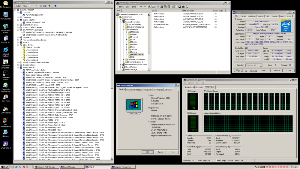Sort by PNP Device ID column header
Image resolution: width=300 pixels, height=169 pixels.
click(198, 11)
